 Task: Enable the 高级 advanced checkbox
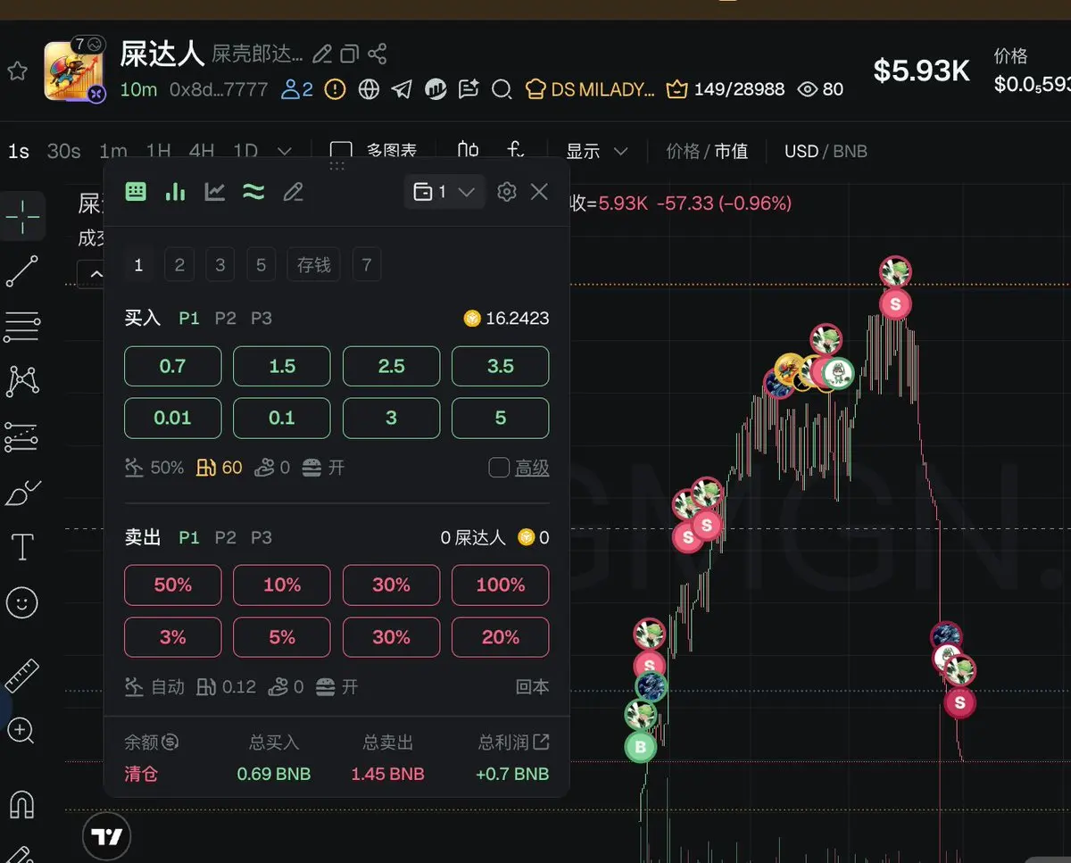(x=499, y=468)
